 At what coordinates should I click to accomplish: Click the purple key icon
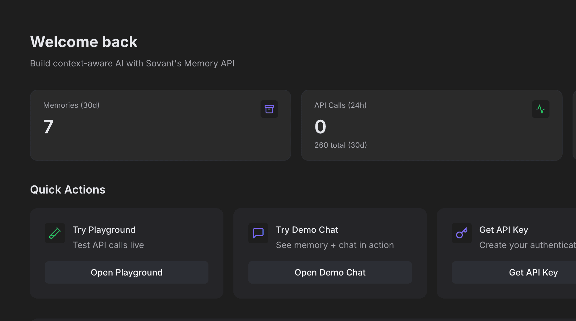[461, 233]
